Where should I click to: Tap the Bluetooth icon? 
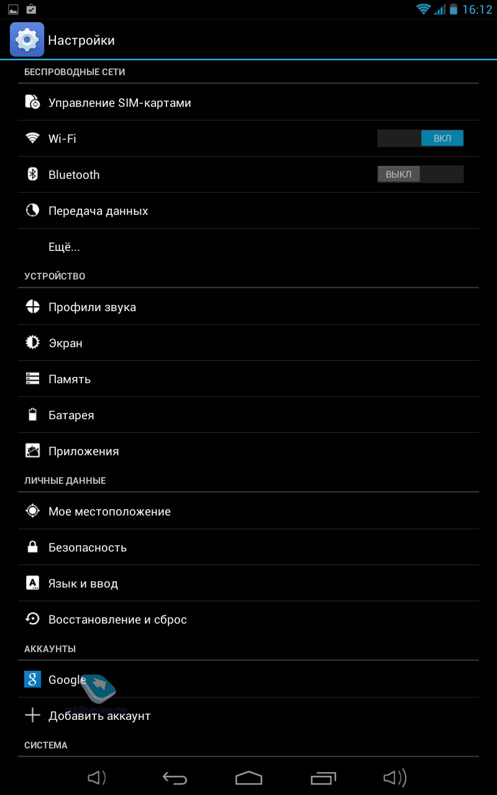click(32, 174)
